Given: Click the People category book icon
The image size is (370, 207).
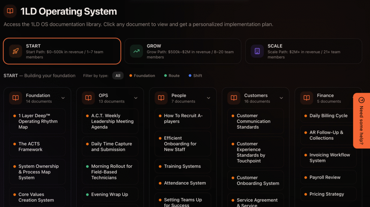Looking at the screenshot, I should tap(161, 98).
